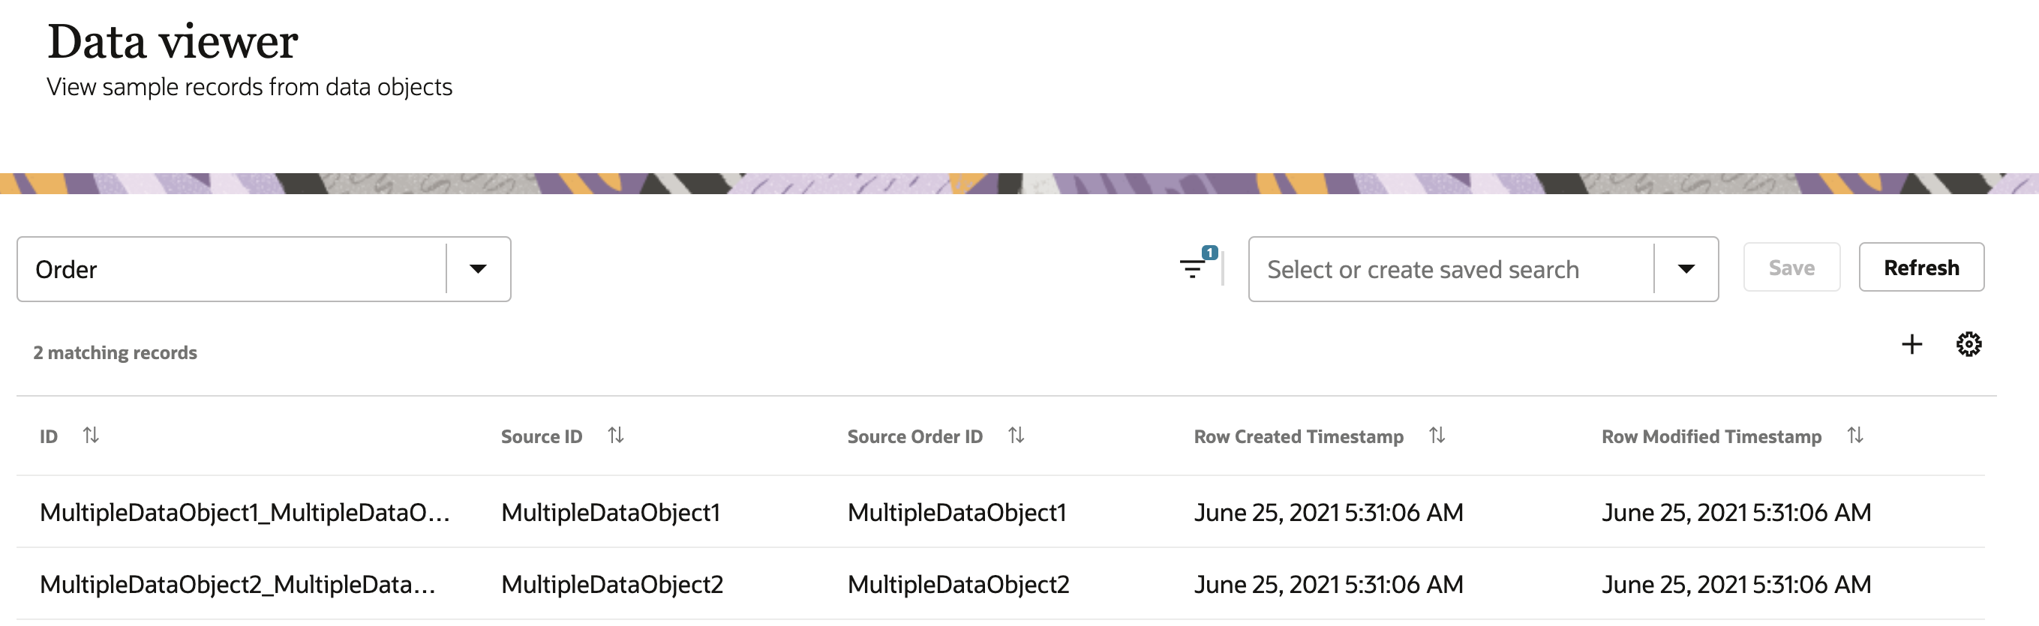Sort by Row Created Timestamp

(x=1437, y=436)
